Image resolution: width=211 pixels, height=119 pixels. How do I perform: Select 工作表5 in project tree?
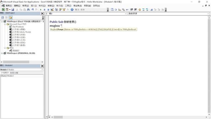pos(19,40)
